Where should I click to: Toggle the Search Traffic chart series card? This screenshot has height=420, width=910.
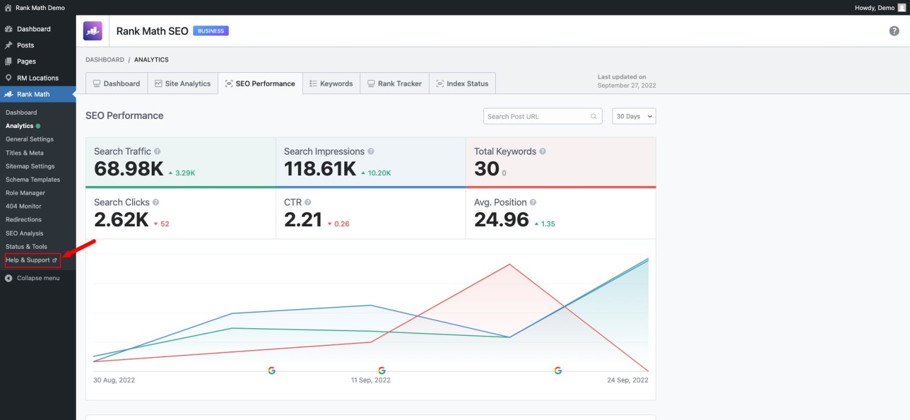(180, 162)
